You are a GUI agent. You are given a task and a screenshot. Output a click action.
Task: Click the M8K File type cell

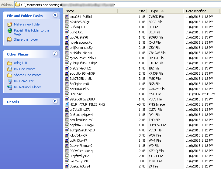[x=155, y=79]
